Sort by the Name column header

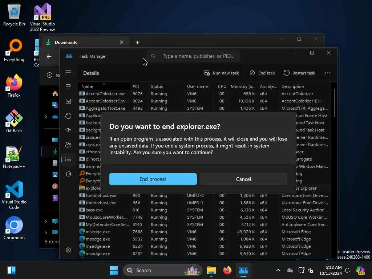point(104,86)
